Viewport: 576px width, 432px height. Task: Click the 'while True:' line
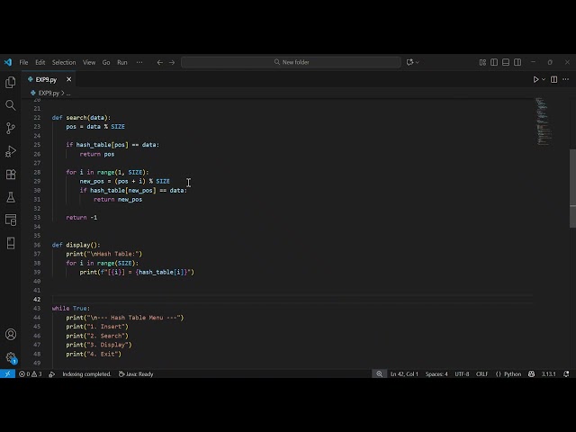71,309
